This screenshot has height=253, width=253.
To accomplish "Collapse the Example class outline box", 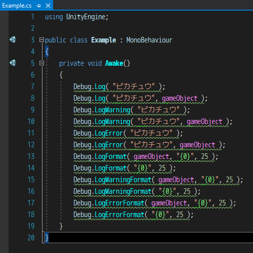I will point(41,40).
